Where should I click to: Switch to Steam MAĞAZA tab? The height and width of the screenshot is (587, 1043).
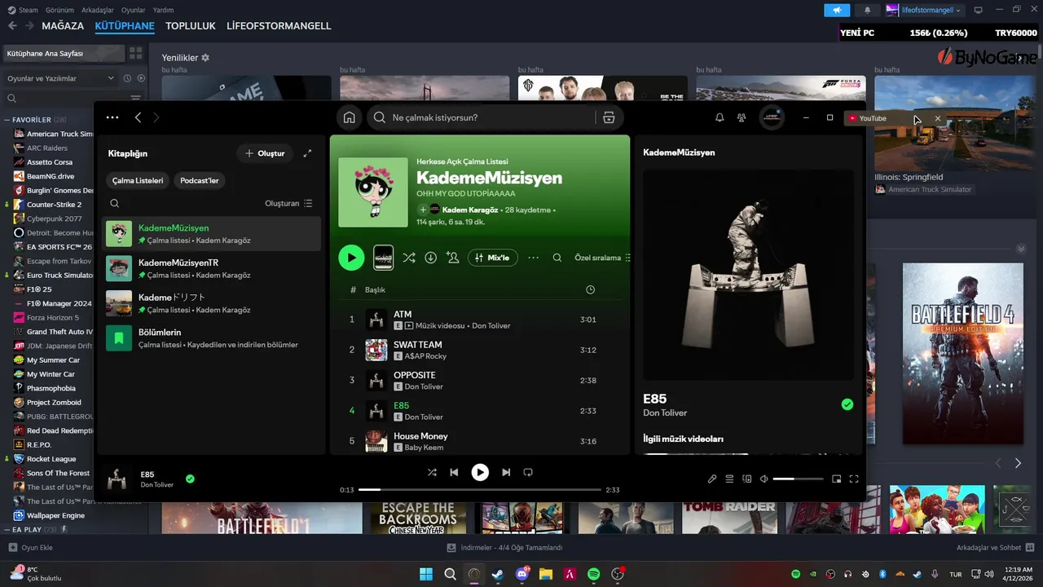click(x=63, y=26)
